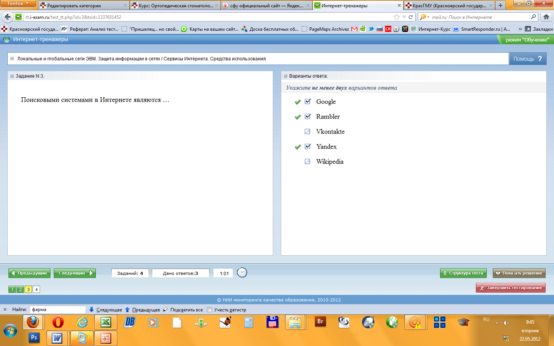Go to question 4 in pager

click(x=36, y=289)
